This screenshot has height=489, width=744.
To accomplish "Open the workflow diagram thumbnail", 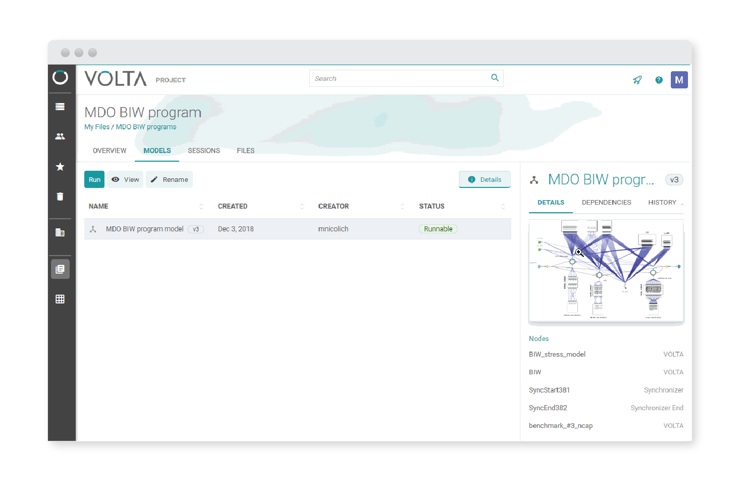I will pos(606,271).
